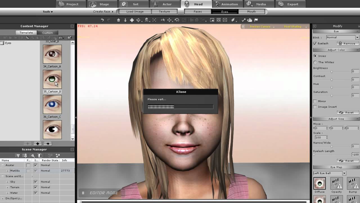Pause using the Editor Mode pause icon
This screenshot has height=203, width=360.
coord(83,193)
